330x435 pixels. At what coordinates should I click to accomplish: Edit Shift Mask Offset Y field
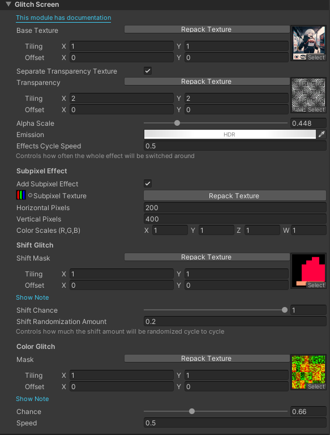click(237, 285)
